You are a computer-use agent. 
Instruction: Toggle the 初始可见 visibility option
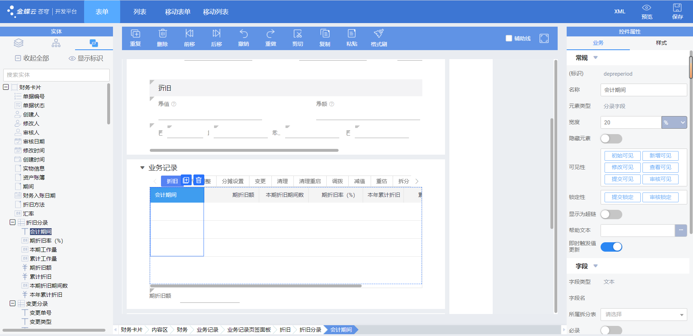(622, 156)
